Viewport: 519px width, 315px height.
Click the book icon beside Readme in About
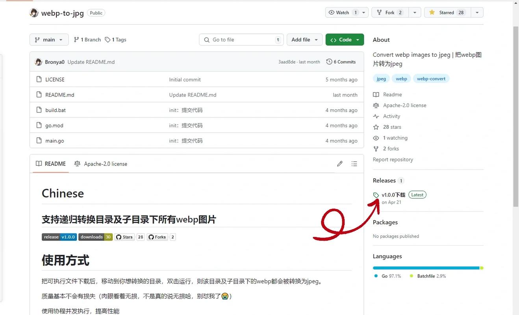click(x=376, y=94)
